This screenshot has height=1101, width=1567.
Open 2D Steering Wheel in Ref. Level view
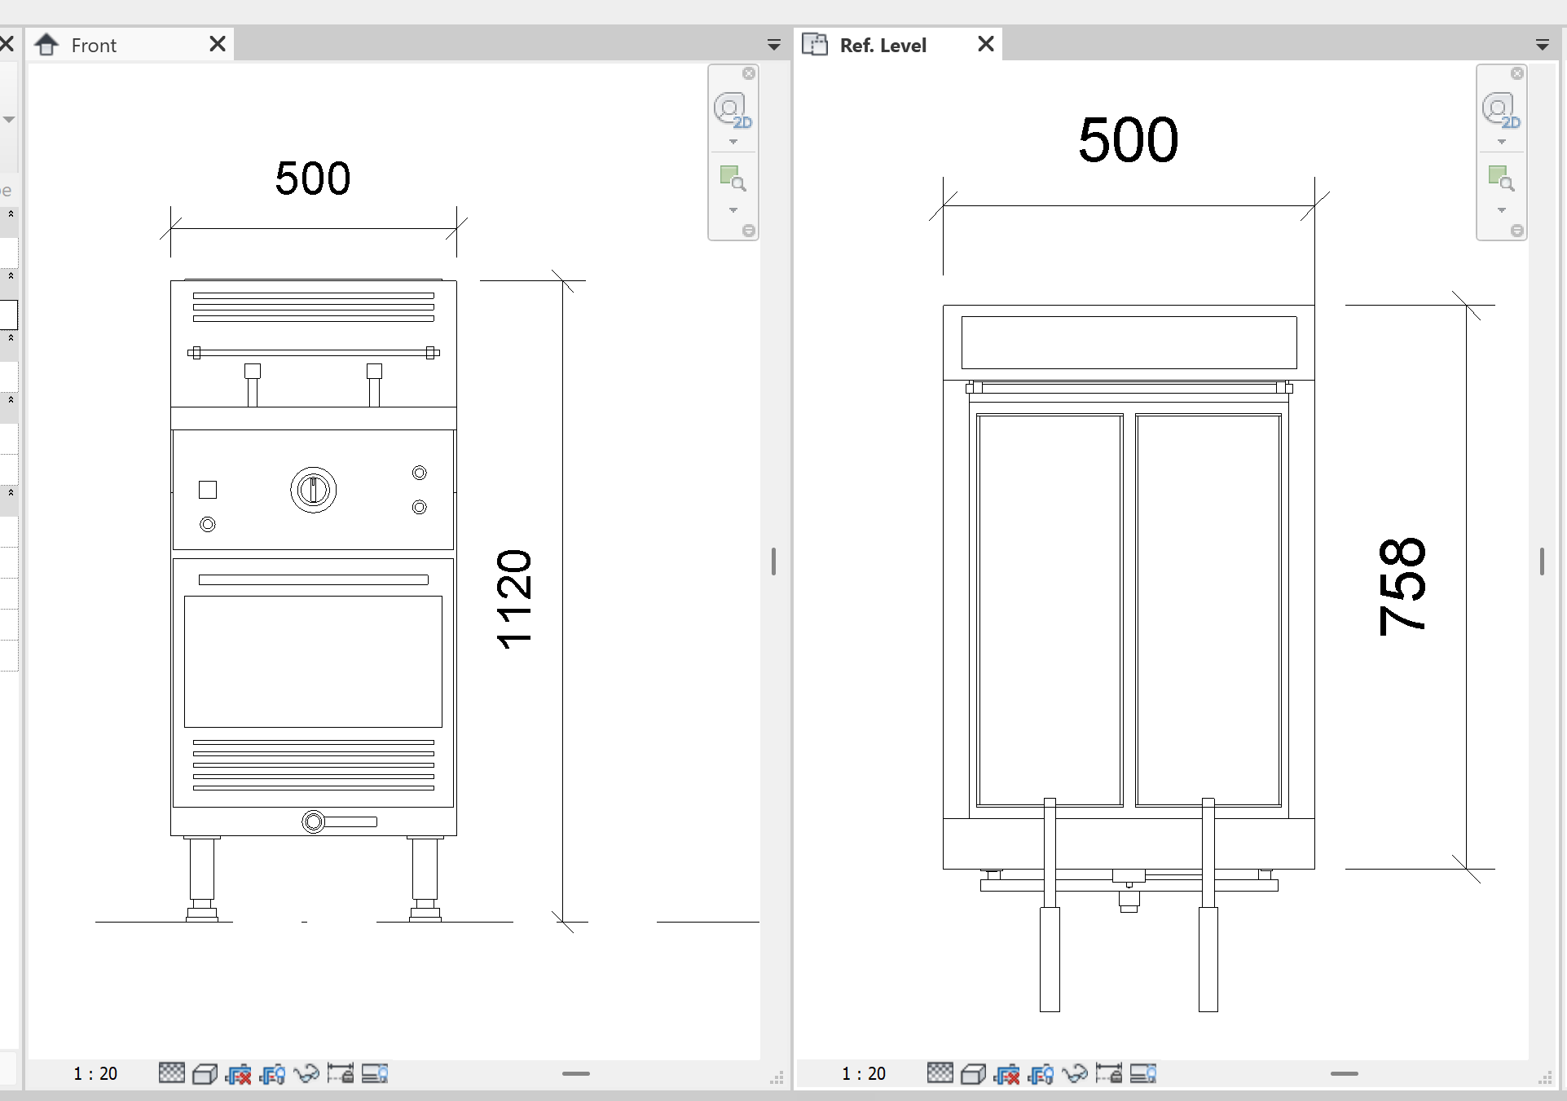(x=1500, y=110)
